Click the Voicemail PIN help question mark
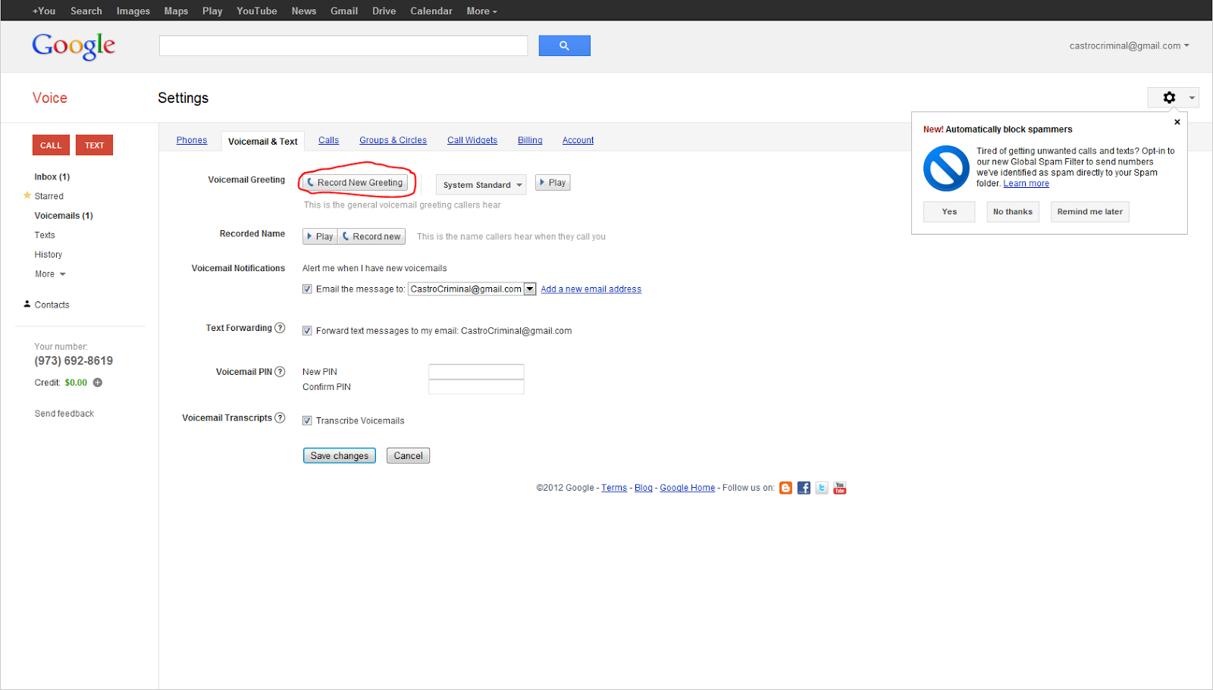Screen dimensions: 1213x690 click(x=280, y=371)
